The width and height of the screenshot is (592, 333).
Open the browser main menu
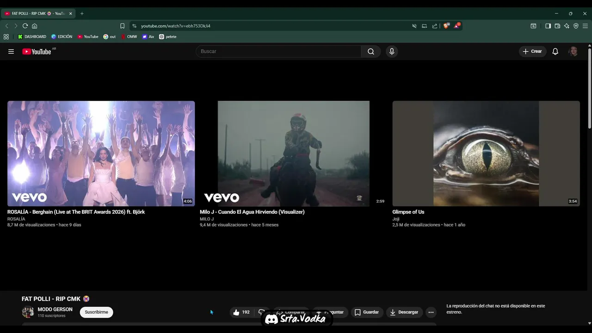pos(585,26)
